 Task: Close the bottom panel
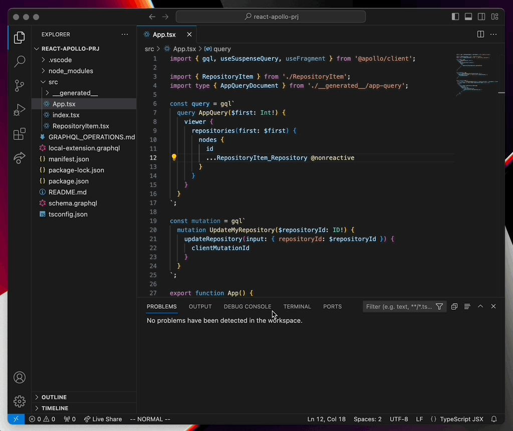coord(493,306)
